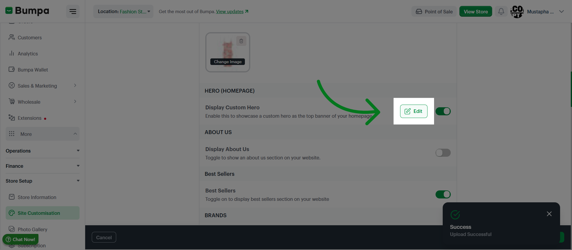Screen dimensions: 572x250
Task: Select Site Customisation
Action: tap(42, 213)
